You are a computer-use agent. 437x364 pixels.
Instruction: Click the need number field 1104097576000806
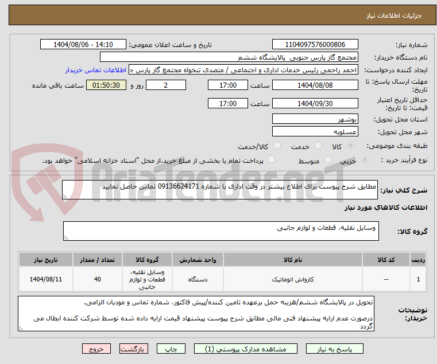click(x=315, y=44)
